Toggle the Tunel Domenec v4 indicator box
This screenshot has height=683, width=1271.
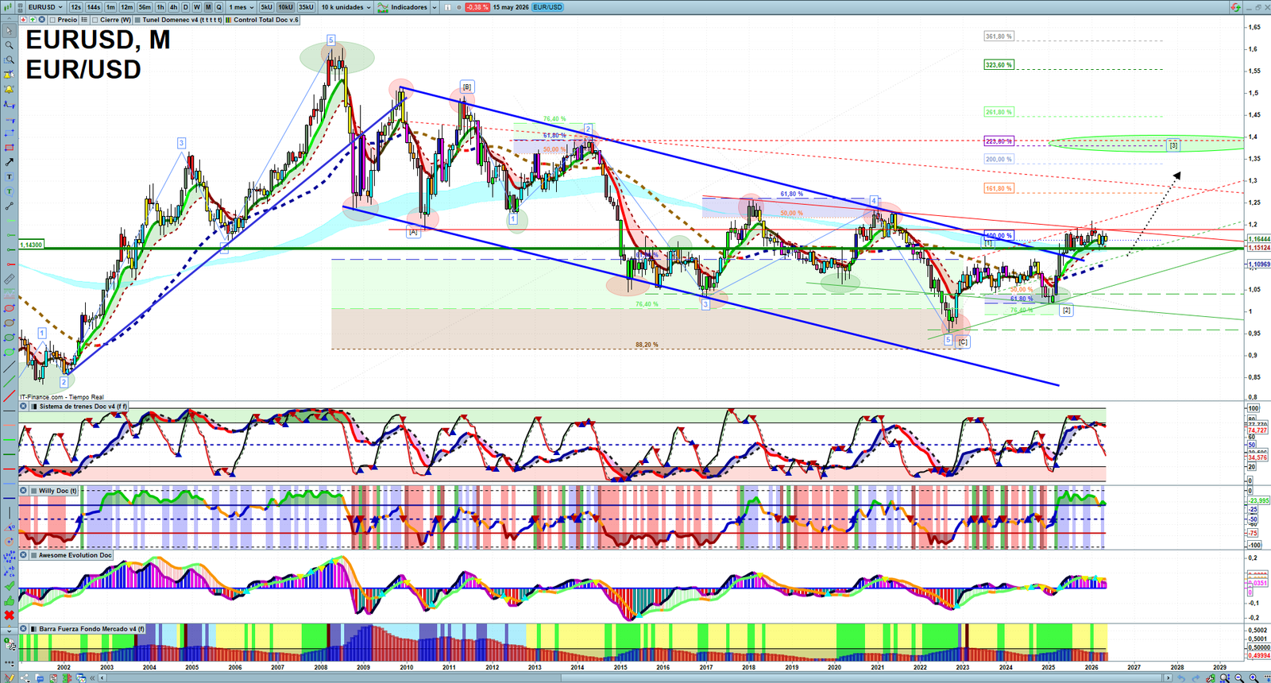137,20
